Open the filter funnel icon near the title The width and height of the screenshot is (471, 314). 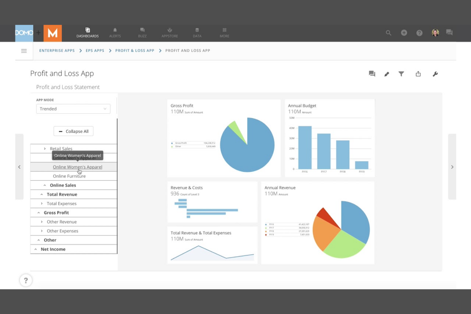(x=401, y=74)
